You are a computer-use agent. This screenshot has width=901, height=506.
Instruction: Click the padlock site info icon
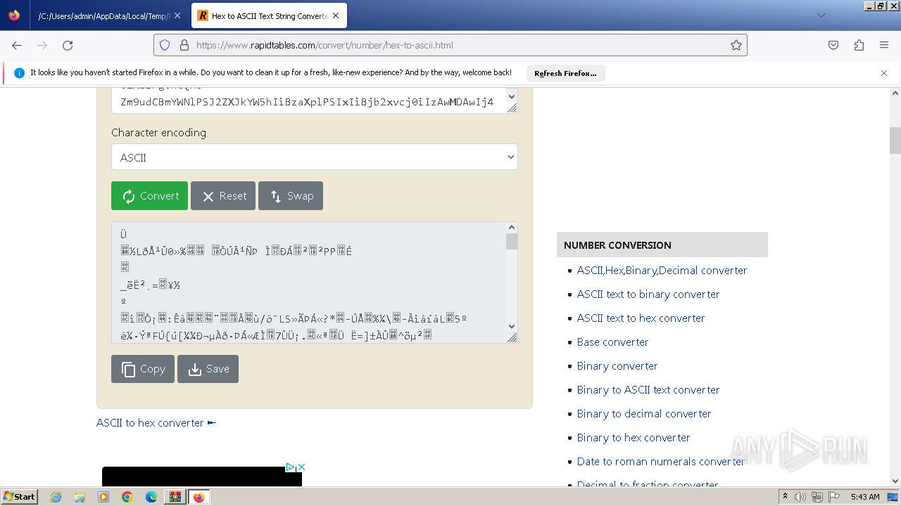click(184, 45)
